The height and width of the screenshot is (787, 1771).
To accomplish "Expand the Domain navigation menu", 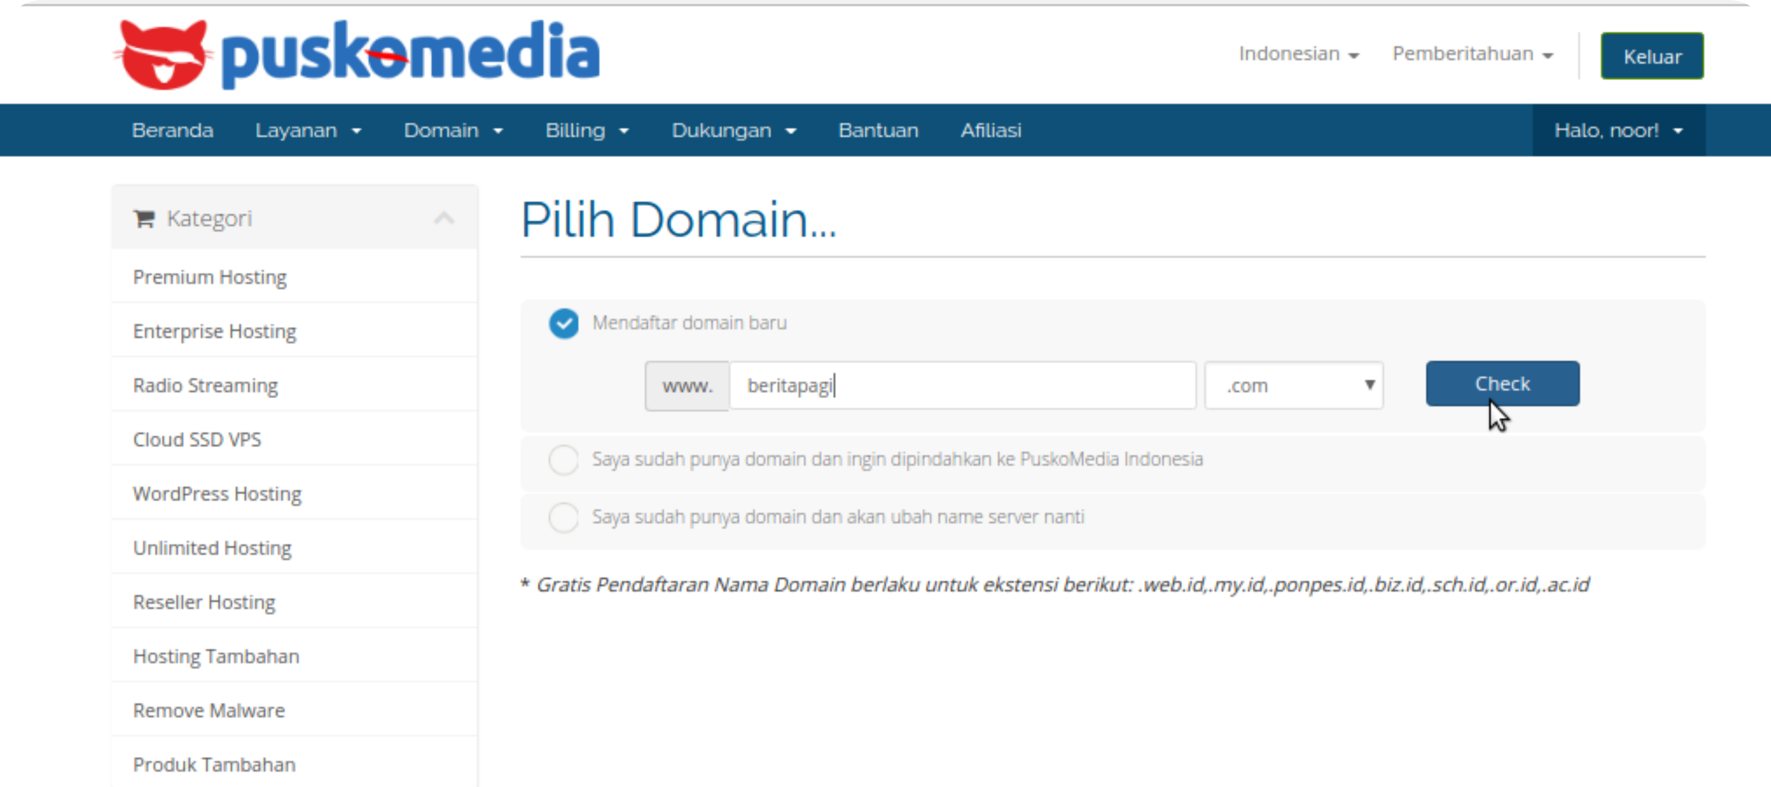I will (x=453, y=130).
